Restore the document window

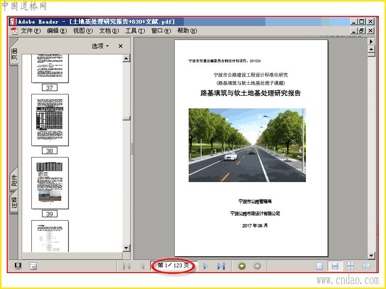pyautogui.click(x=362, y=31)
